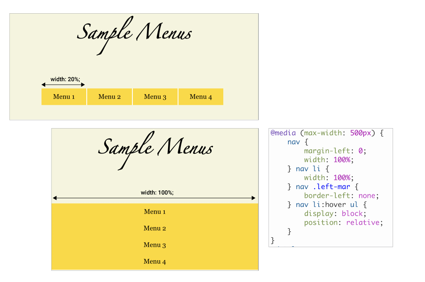Click Menu 3 in the horizontal menu bar

[x=155, y=97]
